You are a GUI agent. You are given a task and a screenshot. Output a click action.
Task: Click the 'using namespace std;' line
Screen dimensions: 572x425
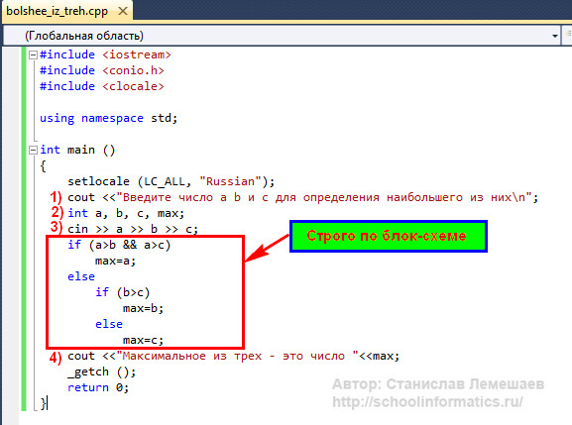tap(108, 118)
